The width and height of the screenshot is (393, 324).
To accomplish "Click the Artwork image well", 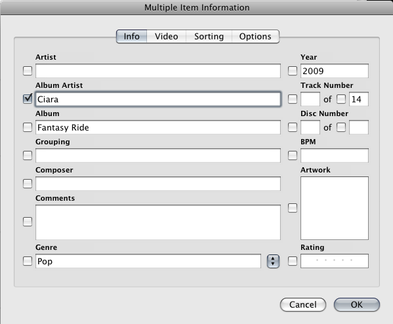I will point(335,208).
